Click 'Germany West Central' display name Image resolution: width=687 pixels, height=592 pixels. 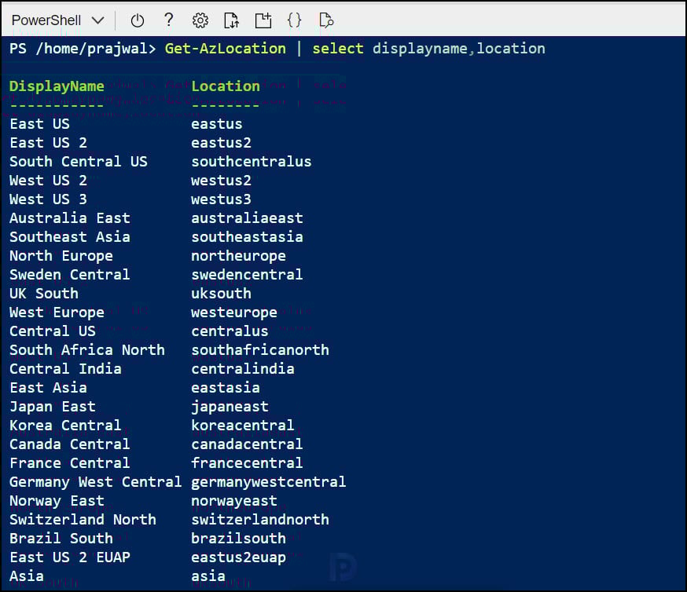pyautogui.click(x=96, y=482)
